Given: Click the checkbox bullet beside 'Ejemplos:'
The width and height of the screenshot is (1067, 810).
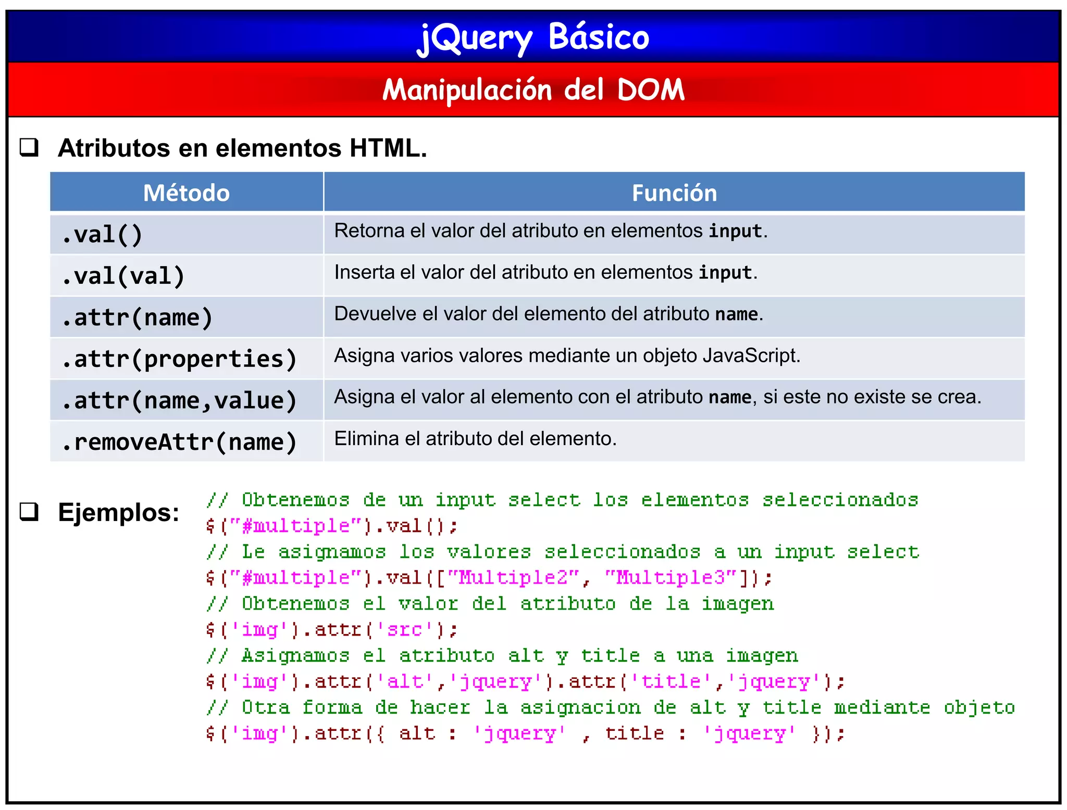Looking at the screenshot, I should pos(29,512).
